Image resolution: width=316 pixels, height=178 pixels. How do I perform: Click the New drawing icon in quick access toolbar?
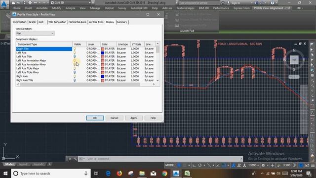(13, 3)
